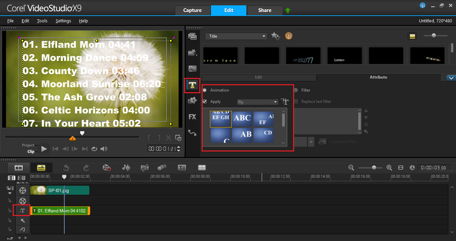This screenshot has width=456, height=241.
Task: Open the Attribute options tab
Action: click(379, 77)
